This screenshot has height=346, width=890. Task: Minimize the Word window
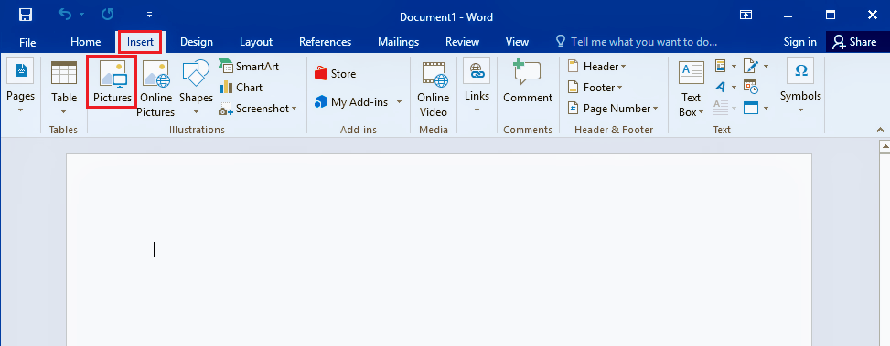coord(788,16)
